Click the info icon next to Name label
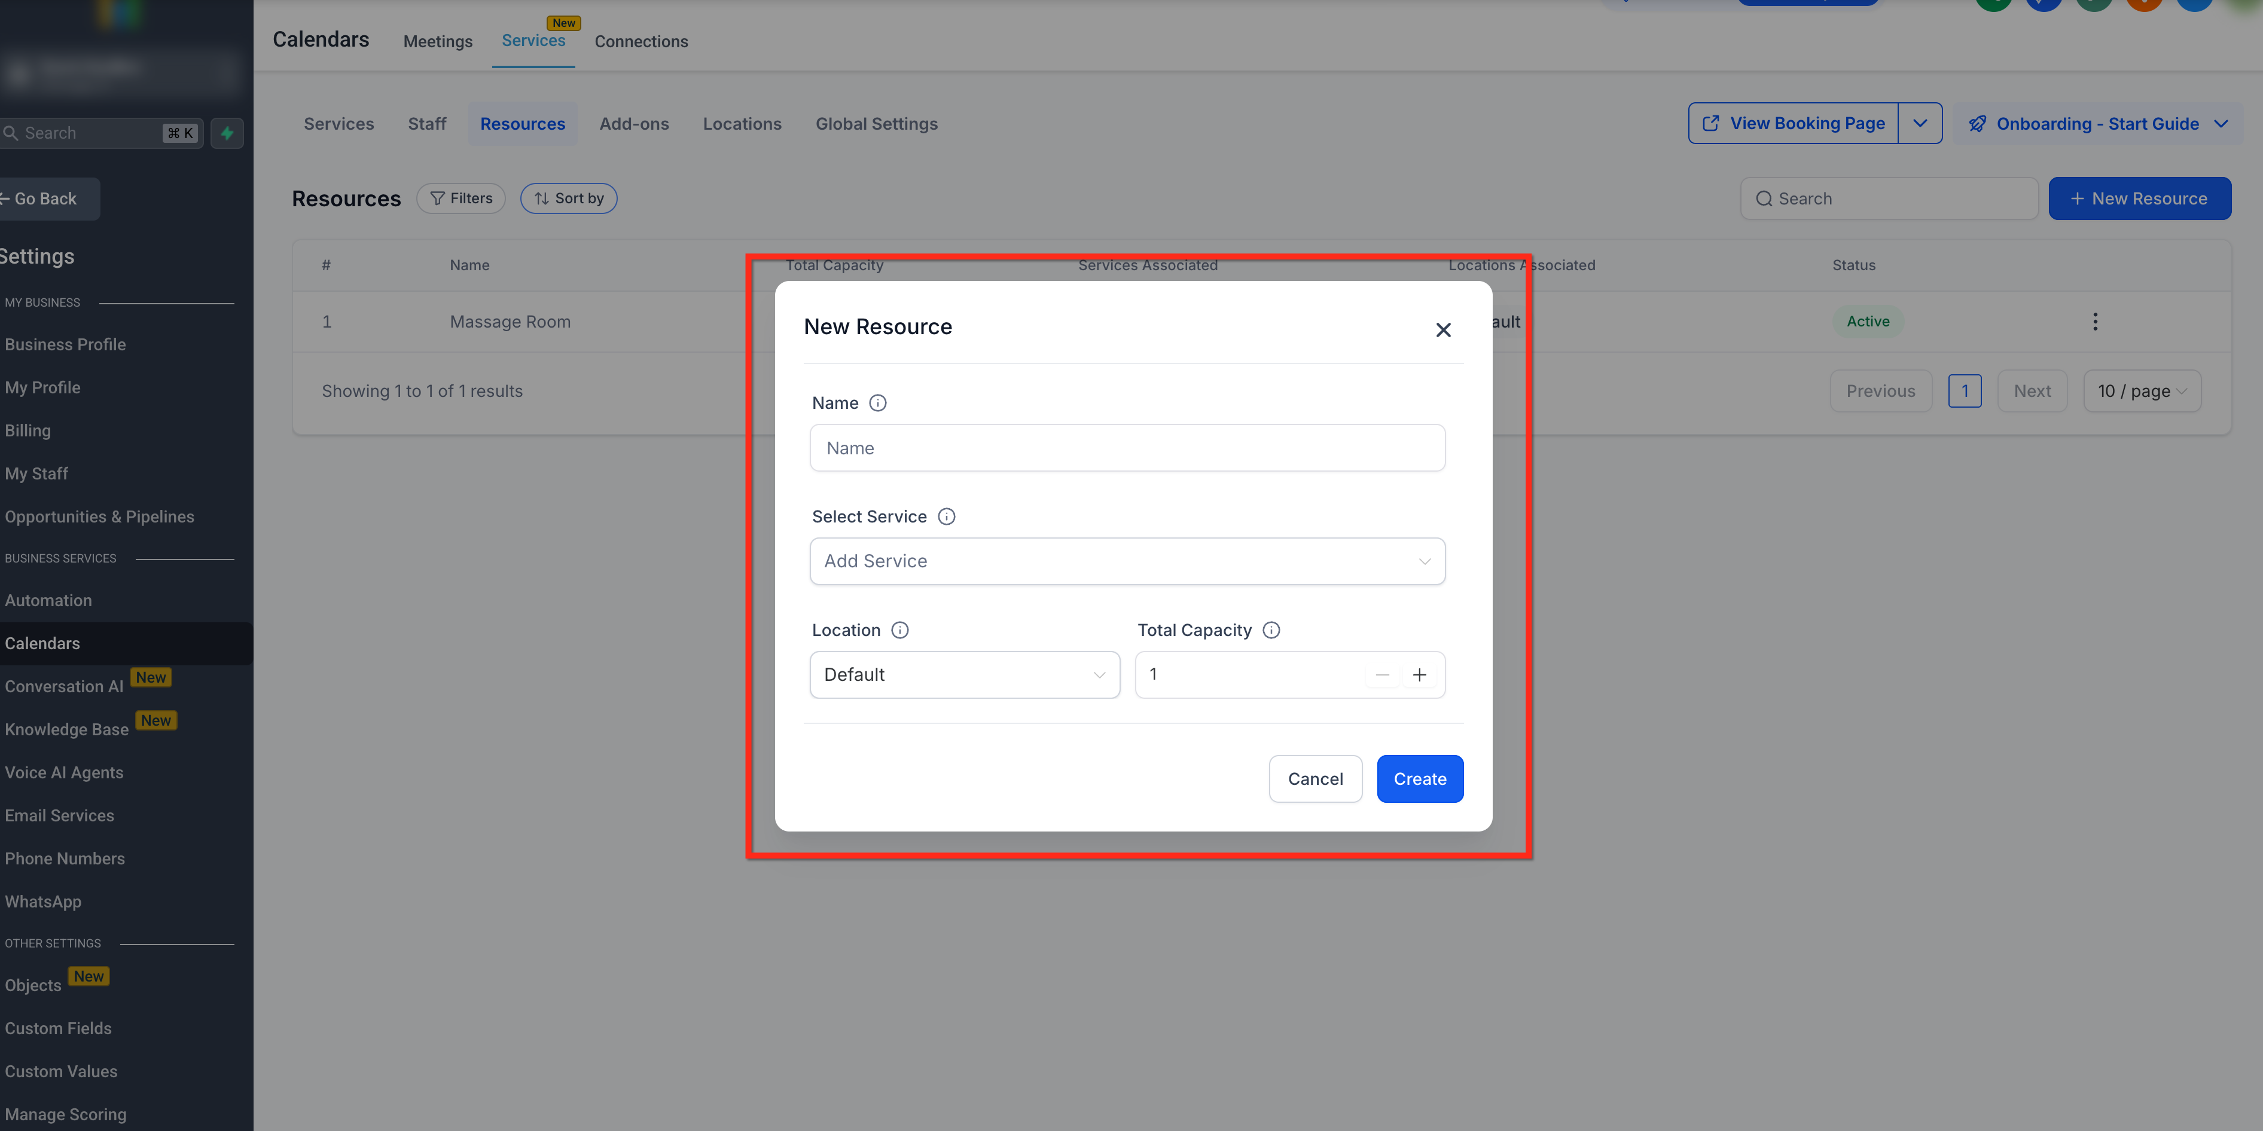 [x=877, y=403]
